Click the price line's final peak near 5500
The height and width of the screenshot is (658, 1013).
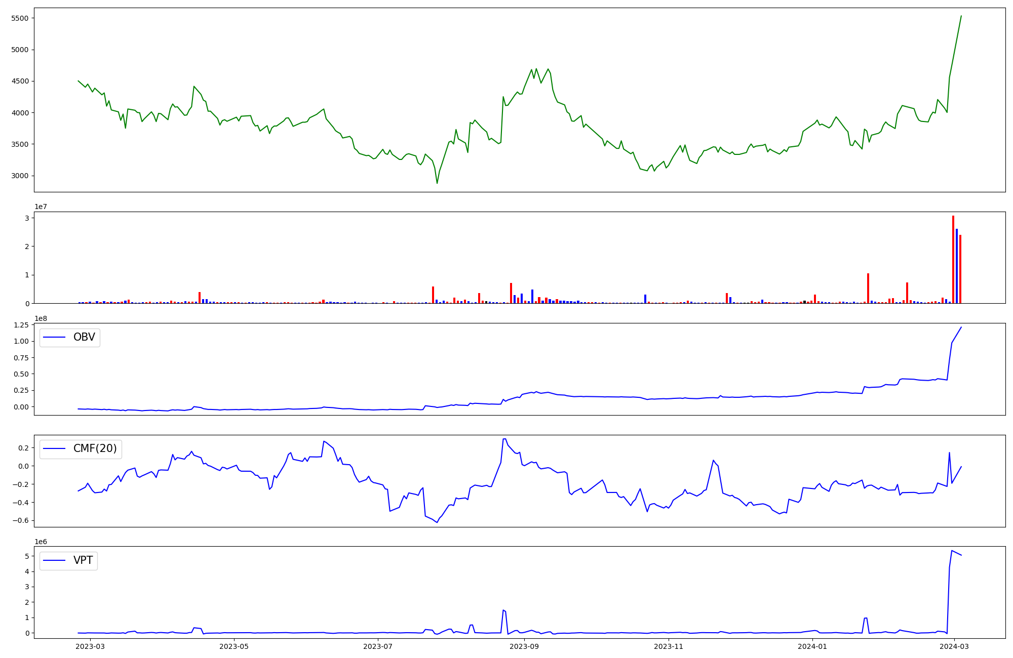(961, 16)
